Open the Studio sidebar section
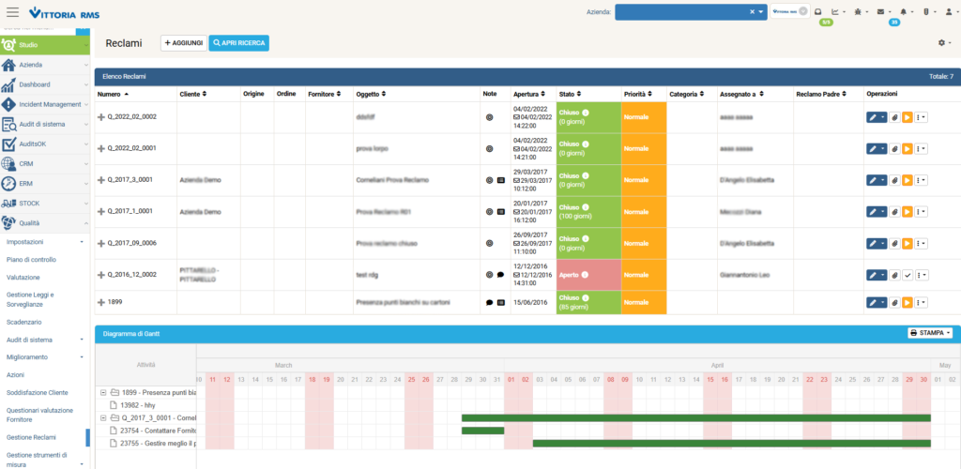 tap(45, 45)
